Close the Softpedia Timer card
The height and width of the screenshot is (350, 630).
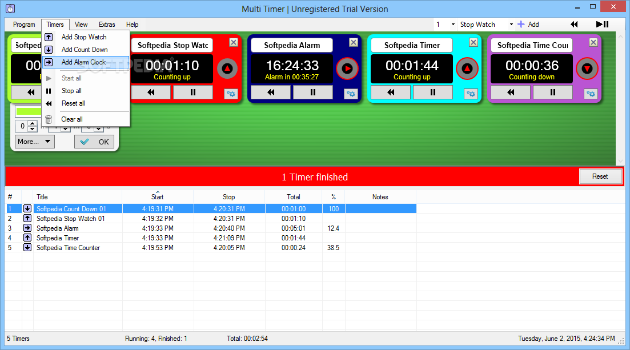coord(473,42)
